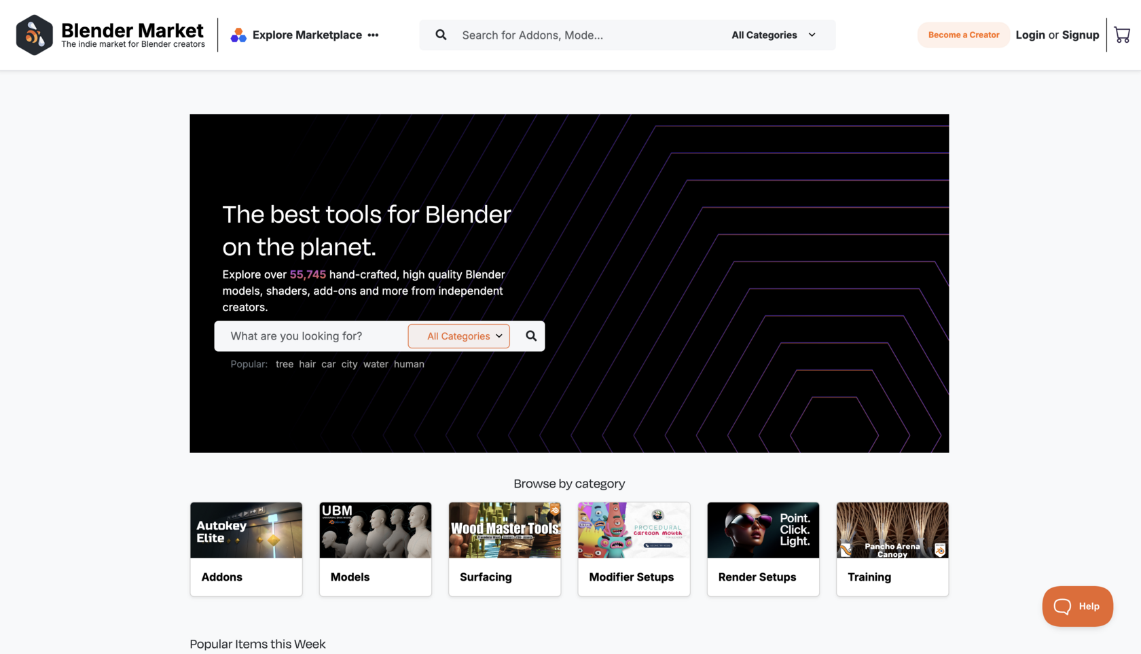This screenshot has height=654, width=1141.
Task: Click the Login link
Action: coord(1030,35)
